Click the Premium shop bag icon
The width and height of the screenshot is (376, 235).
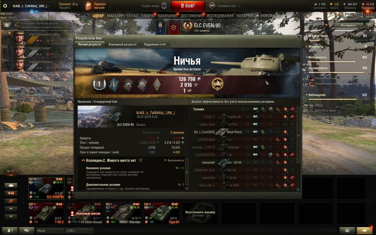88,6
